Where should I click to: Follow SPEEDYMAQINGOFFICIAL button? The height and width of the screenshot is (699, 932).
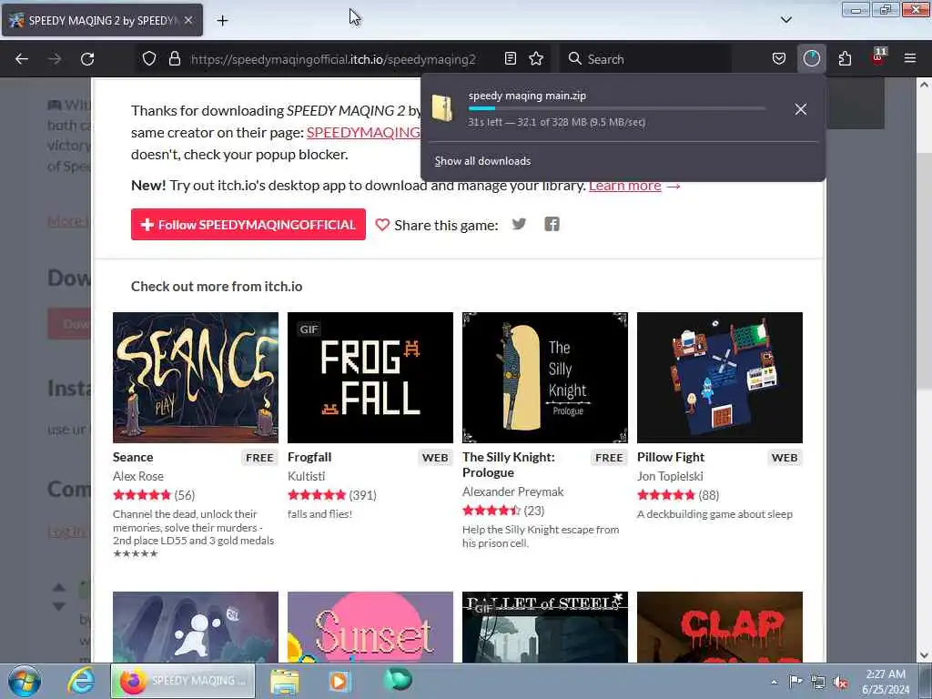click(x=248, y=224)
